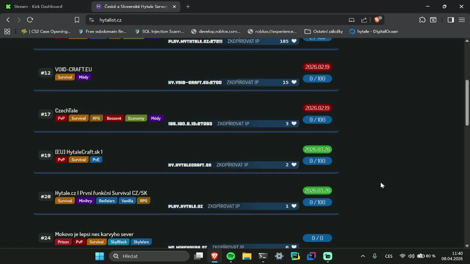Open the new tab plus button

(188, 7)
